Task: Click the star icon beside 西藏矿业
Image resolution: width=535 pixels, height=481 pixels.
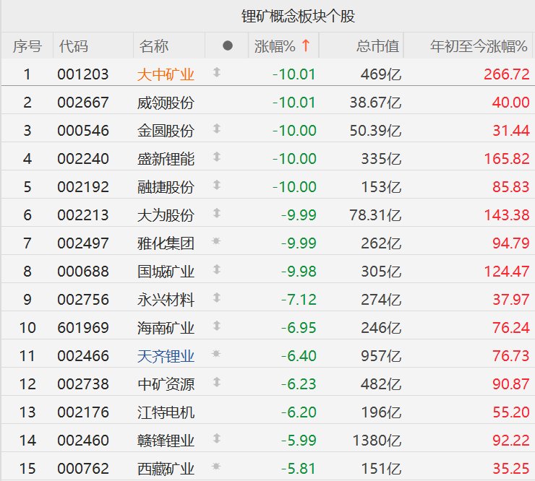Action: click(216, 468)
